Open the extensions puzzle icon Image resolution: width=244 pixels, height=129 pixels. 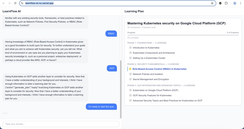pyautogui.click(x=226, y=3)
